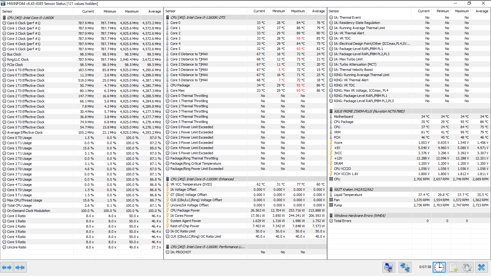
Task: Click the lightning icon beside Vcore
Action: coord(331,143)
